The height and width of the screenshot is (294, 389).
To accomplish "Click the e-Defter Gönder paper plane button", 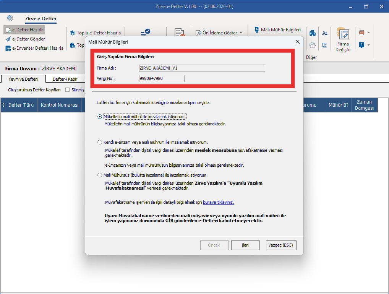I will pos(25,39).
